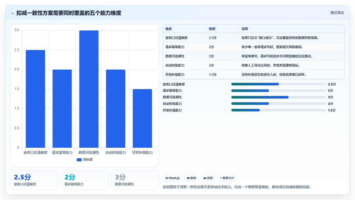Screen dimensions: 355x200
Task: Click the 1.0 tick on the y-axis
Action: (x=17, y=109)
